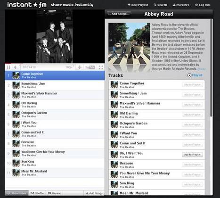
Task: Click the Add Songs button beside Abbey Road
Action: click(x=119, y=14)
